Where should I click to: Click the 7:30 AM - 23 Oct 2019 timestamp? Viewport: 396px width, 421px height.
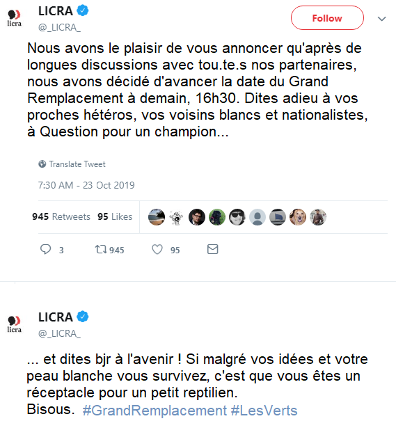point(86,185)
